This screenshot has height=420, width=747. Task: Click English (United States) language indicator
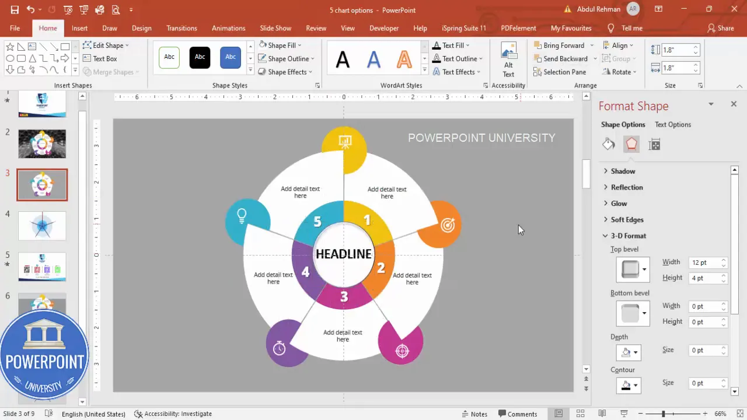click(x=93, y=414)
